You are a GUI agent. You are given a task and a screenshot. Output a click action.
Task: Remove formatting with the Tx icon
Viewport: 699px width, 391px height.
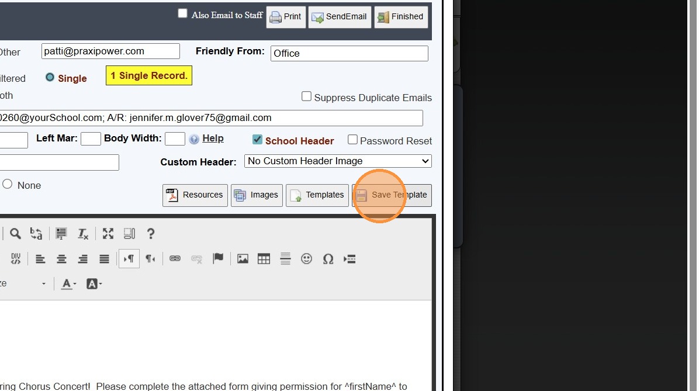tap(83, 234)
